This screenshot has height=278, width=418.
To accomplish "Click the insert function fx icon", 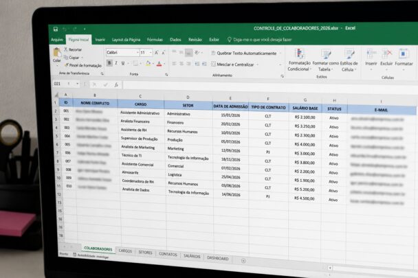I will tap(116, 84).
